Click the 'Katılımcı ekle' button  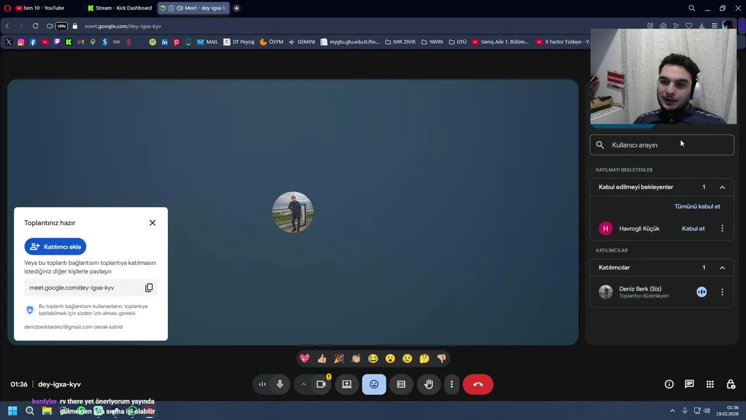55,247
